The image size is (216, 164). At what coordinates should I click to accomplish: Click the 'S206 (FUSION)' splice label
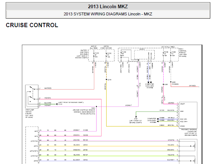(x=175, y=83)
